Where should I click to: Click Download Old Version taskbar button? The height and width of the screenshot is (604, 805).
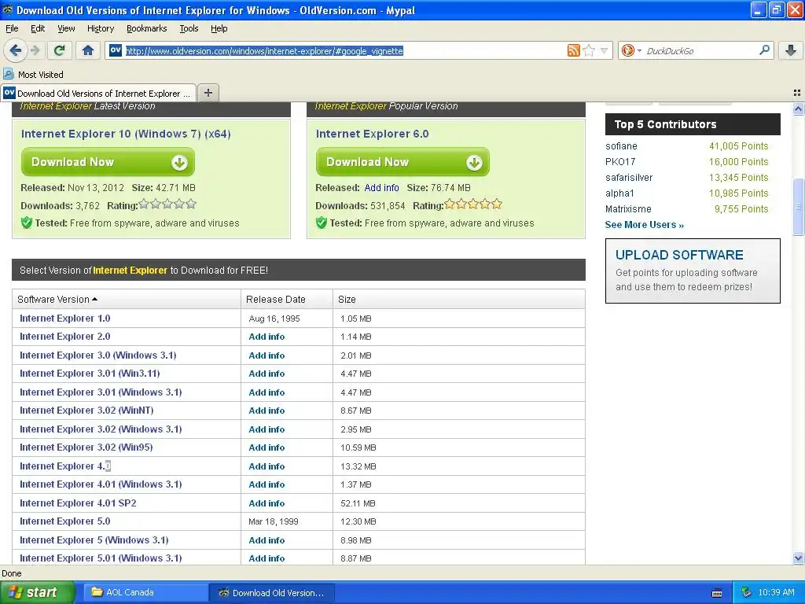click(x=272, y=593)
